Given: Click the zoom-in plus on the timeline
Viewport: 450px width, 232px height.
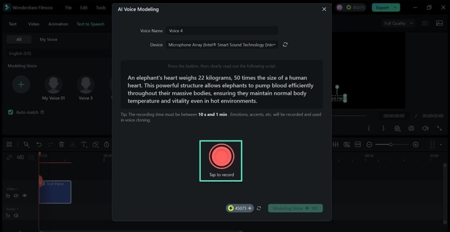Looking at the screenshot, I should click(415, 144).
